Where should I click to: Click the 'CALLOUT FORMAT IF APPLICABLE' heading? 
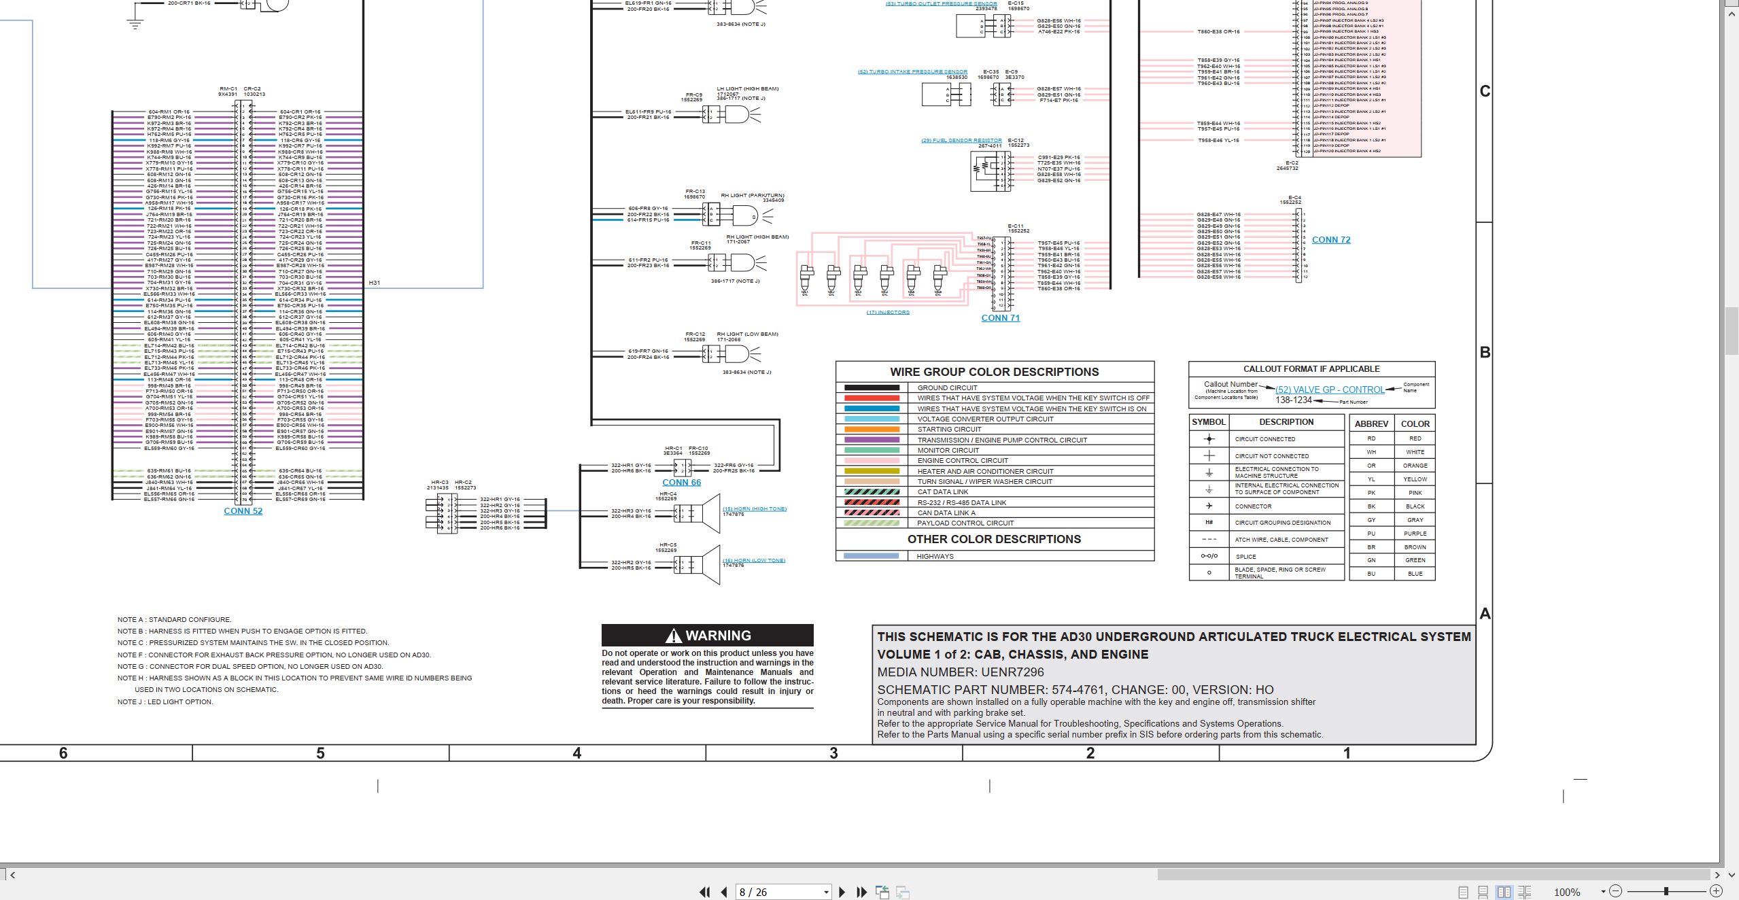[1311, 369]
